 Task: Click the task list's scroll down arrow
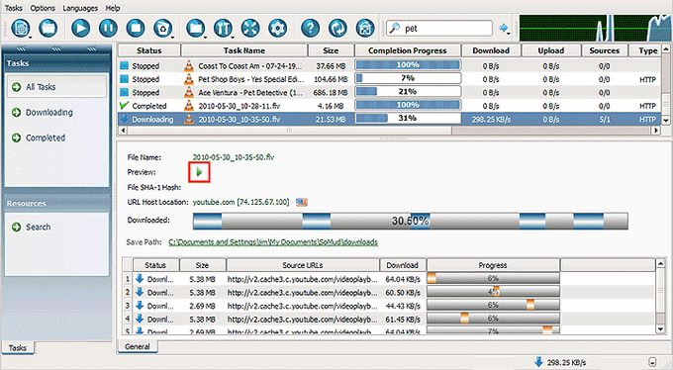666,120
